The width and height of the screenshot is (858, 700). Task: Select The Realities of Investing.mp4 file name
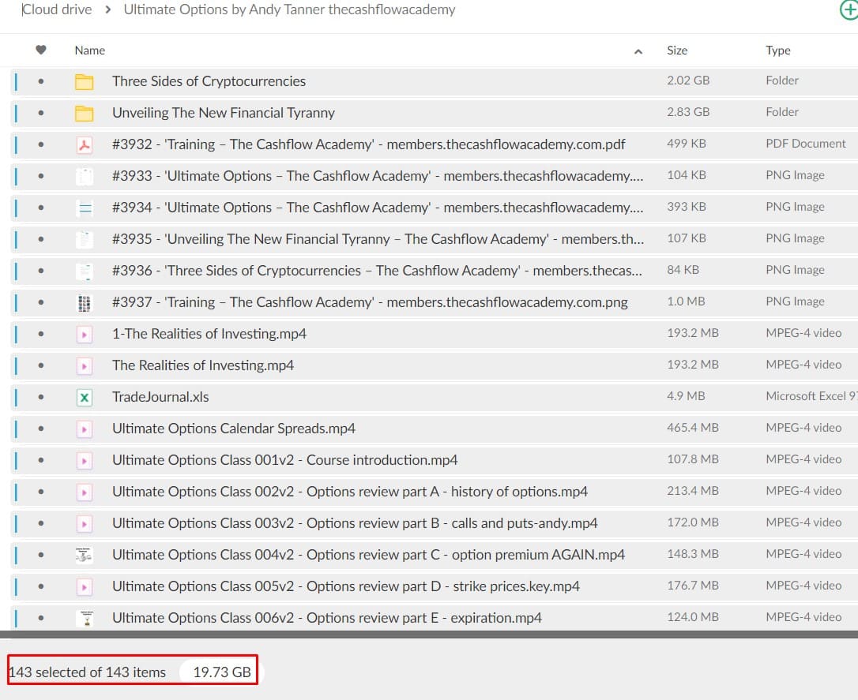tap(203, 365)
